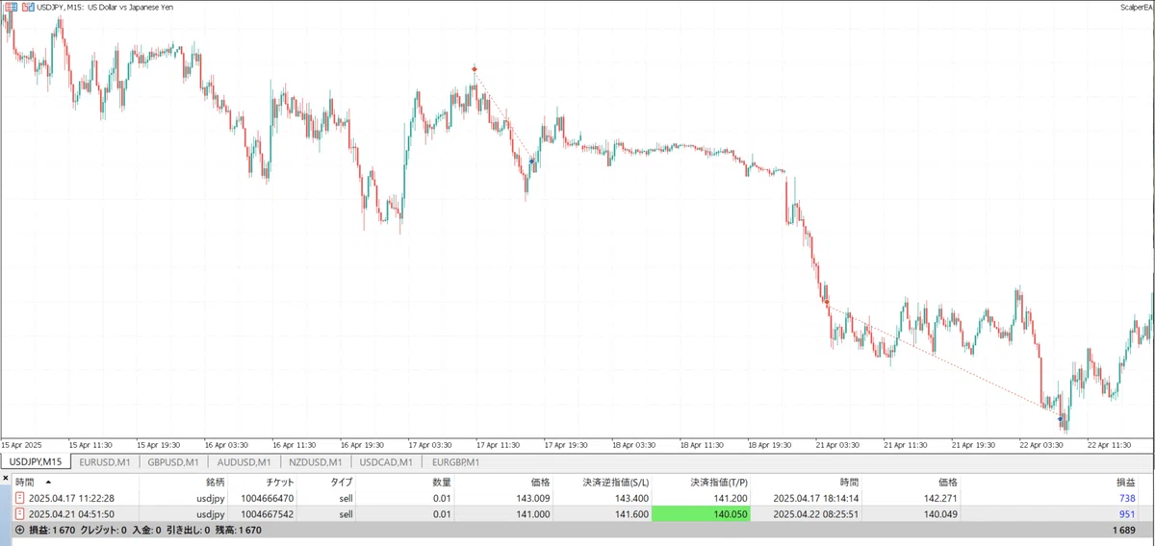Click the open price 141.000
The height and width of the screenshot is (546, 1155).
coord(531,514)
